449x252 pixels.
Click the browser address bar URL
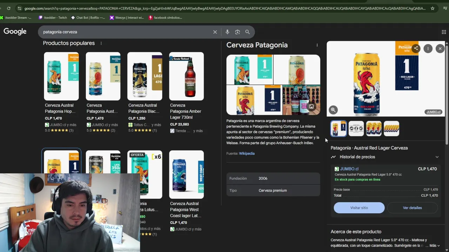[x=224, y=8]
